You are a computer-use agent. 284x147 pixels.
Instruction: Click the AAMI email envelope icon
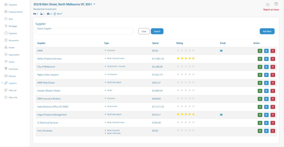pyautogui.click(x=221, y=51)
